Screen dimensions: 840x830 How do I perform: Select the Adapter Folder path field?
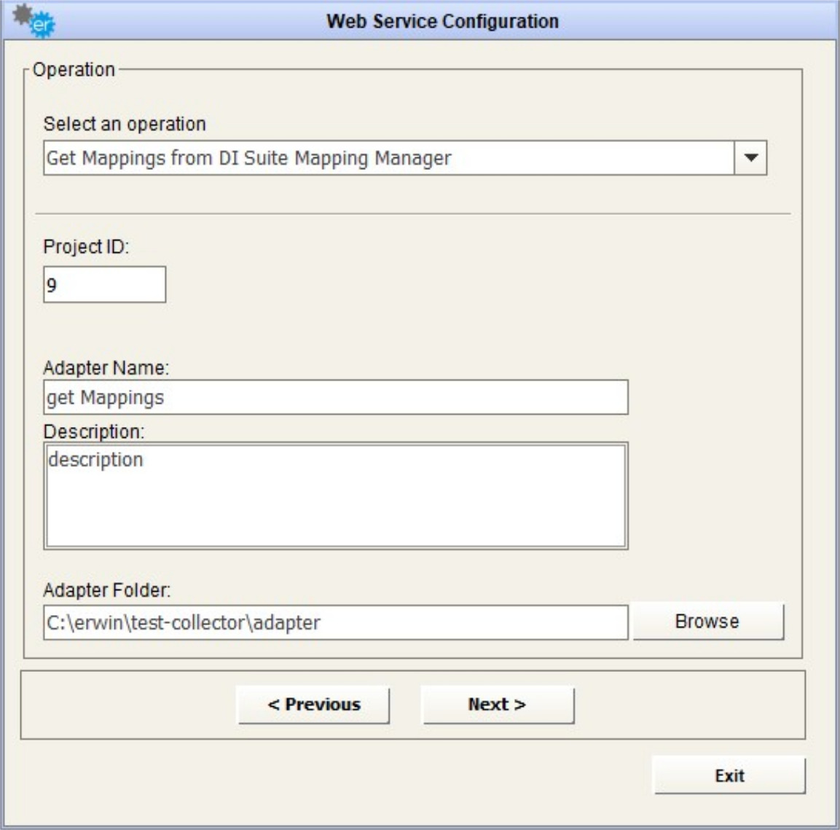pos(335,622)
